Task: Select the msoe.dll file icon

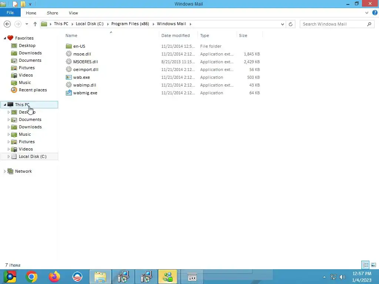Action: point(69,54)
